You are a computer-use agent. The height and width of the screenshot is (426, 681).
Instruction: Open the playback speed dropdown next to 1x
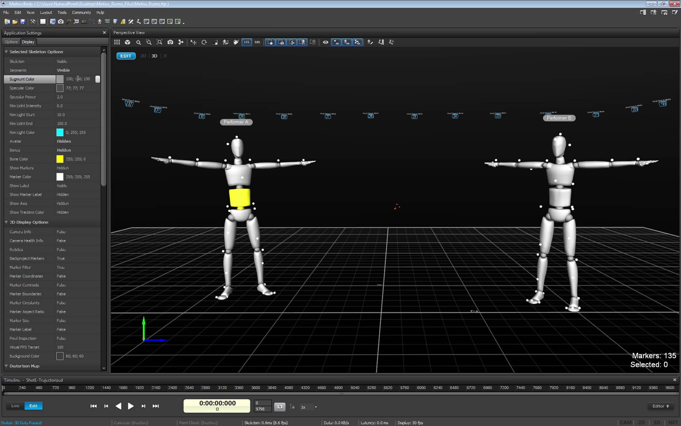coord(316,407)
